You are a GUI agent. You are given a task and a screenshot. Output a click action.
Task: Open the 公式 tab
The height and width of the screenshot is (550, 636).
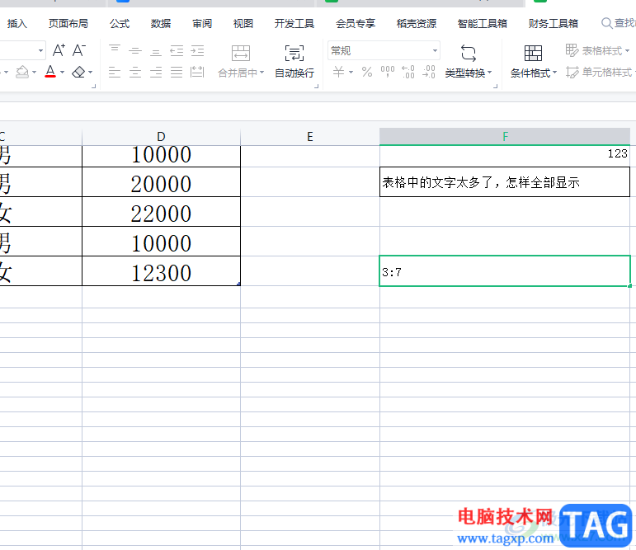pos(120,24)
